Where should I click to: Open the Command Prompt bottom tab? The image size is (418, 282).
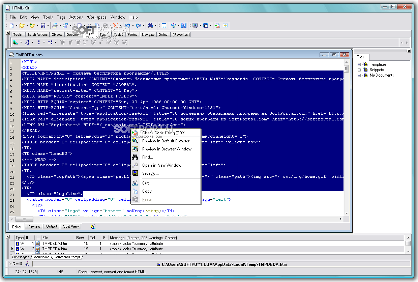[x=67, y=257]
